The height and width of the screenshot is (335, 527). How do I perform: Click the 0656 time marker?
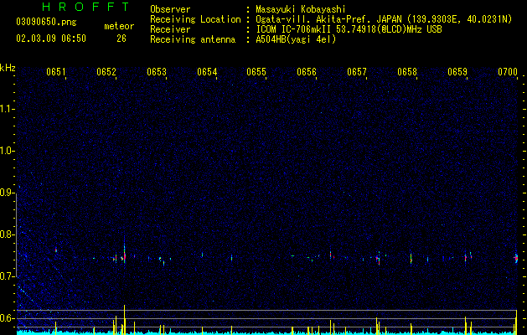coord(307,72)
